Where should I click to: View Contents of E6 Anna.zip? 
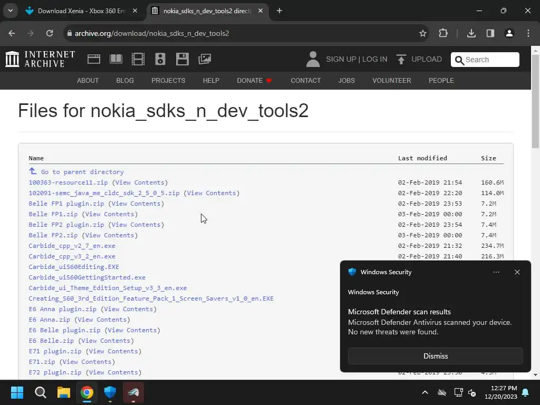[x=102, y=320]
